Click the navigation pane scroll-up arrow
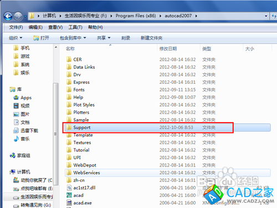Image resolution: width=277 pixels, height=208 pixels. 56,47
